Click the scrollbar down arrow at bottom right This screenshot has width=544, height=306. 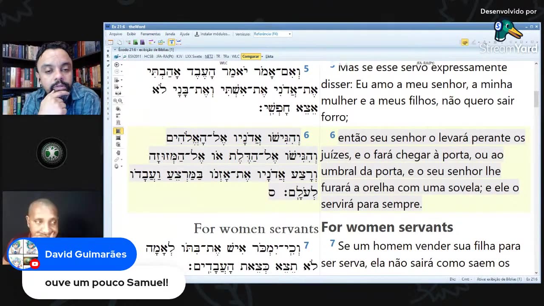point(536,273)
